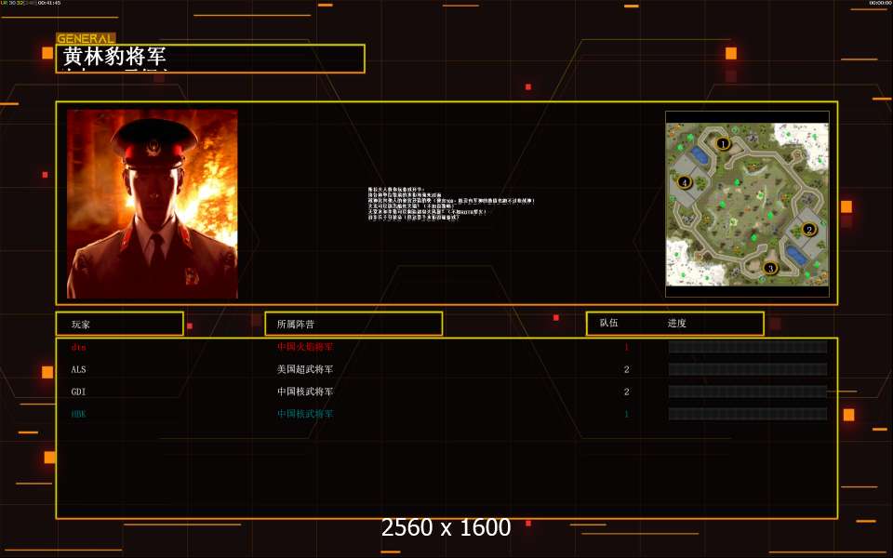
Task: Click the last player's loading progress bar
Action: [x=748, y=413]
